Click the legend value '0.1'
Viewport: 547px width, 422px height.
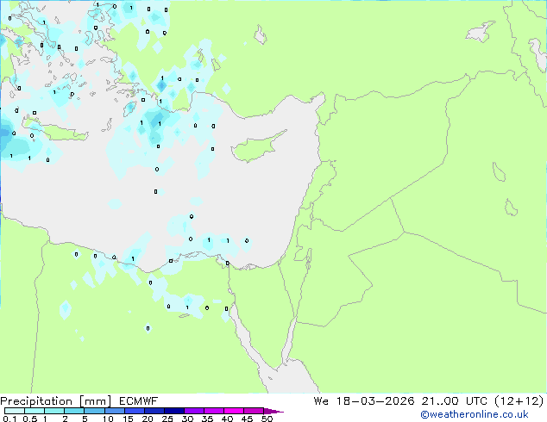[9, 419]
